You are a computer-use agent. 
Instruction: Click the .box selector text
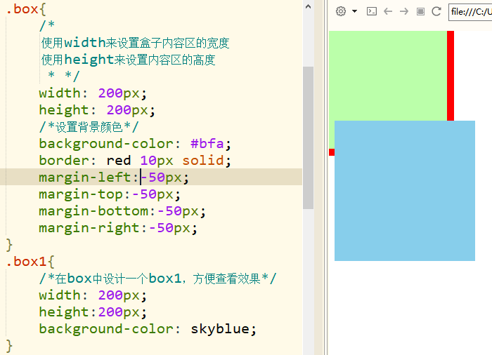point(22,9)
